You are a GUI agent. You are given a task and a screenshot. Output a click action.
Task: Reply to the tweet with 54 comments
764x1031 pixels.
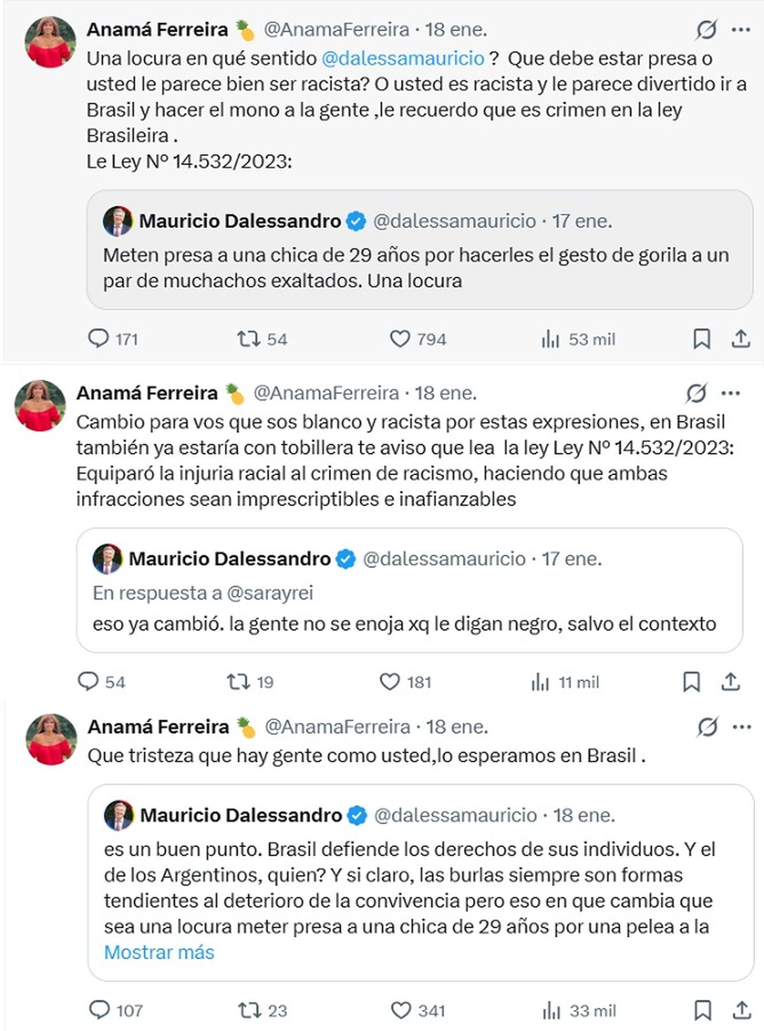[88, 681]
